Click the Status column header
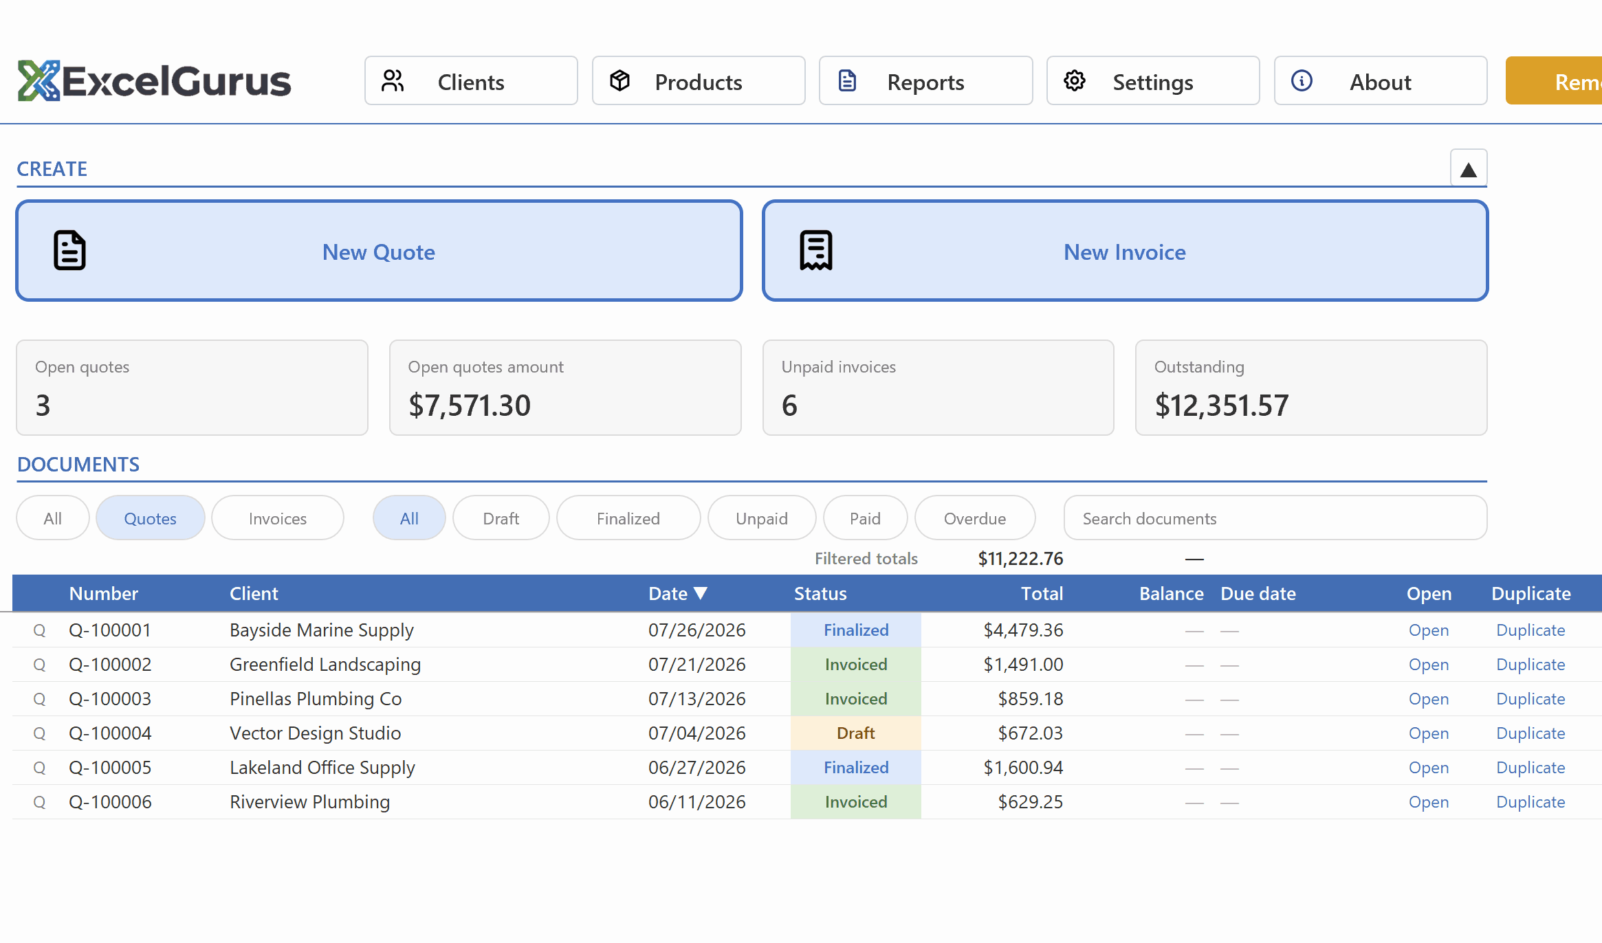Screen dimensions: 1602x943 click(x=820, y=593)
